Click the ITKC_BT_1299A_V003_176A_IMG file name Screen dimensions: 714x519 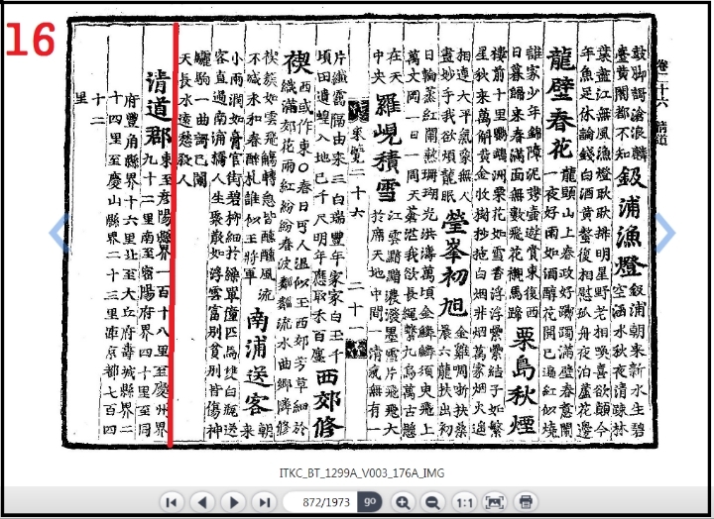coord(362,473)
